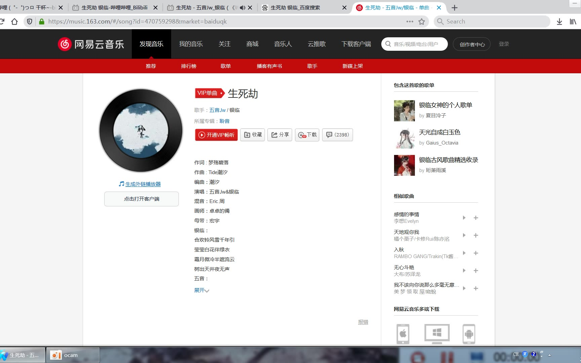Show hidden system tray icons

point(550,355)
